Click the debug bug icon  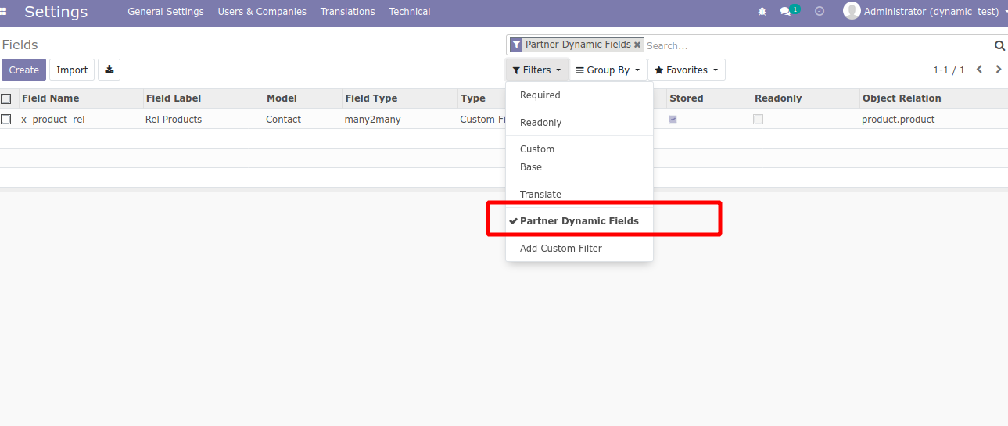(762, 12)
